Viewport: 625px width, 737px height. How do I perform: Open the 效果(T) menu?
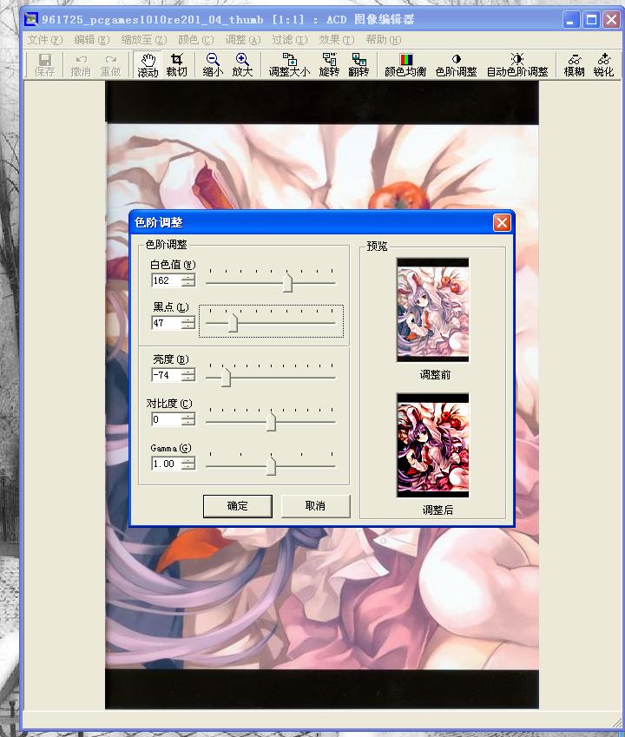click(337, 40)
